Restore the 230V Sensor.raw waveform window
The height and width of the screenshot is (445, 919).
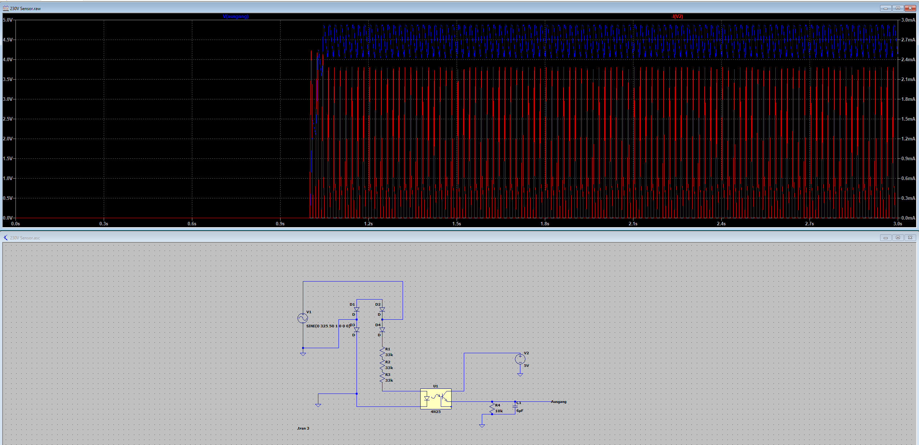coord(898,8)
